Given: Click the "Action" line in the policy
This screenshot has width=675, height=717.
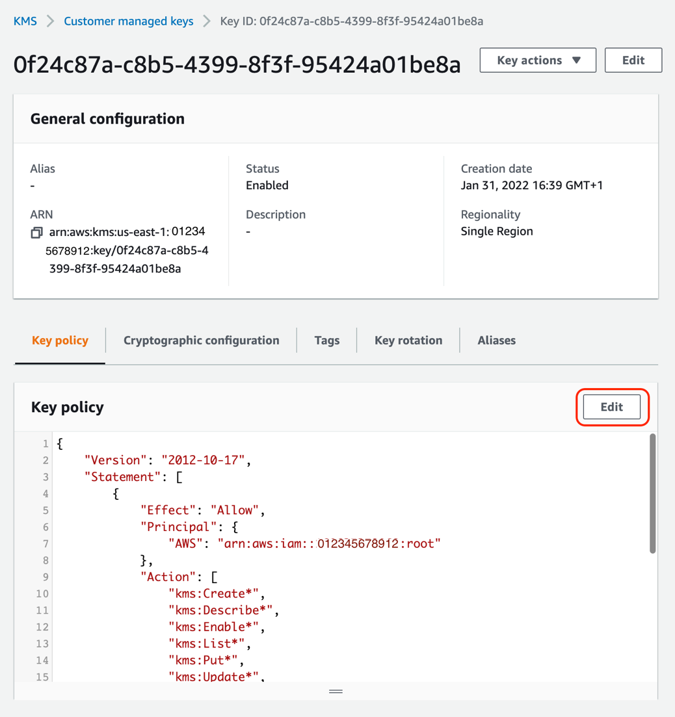Looking at the screenshot, I should click(x=179, y=577).
